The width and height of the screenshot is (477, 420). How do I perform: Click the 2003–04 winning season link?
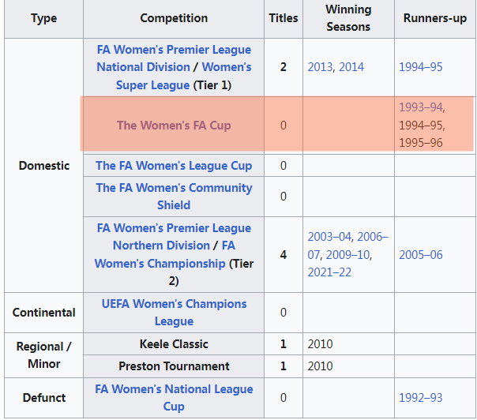[x=329, y=237]
